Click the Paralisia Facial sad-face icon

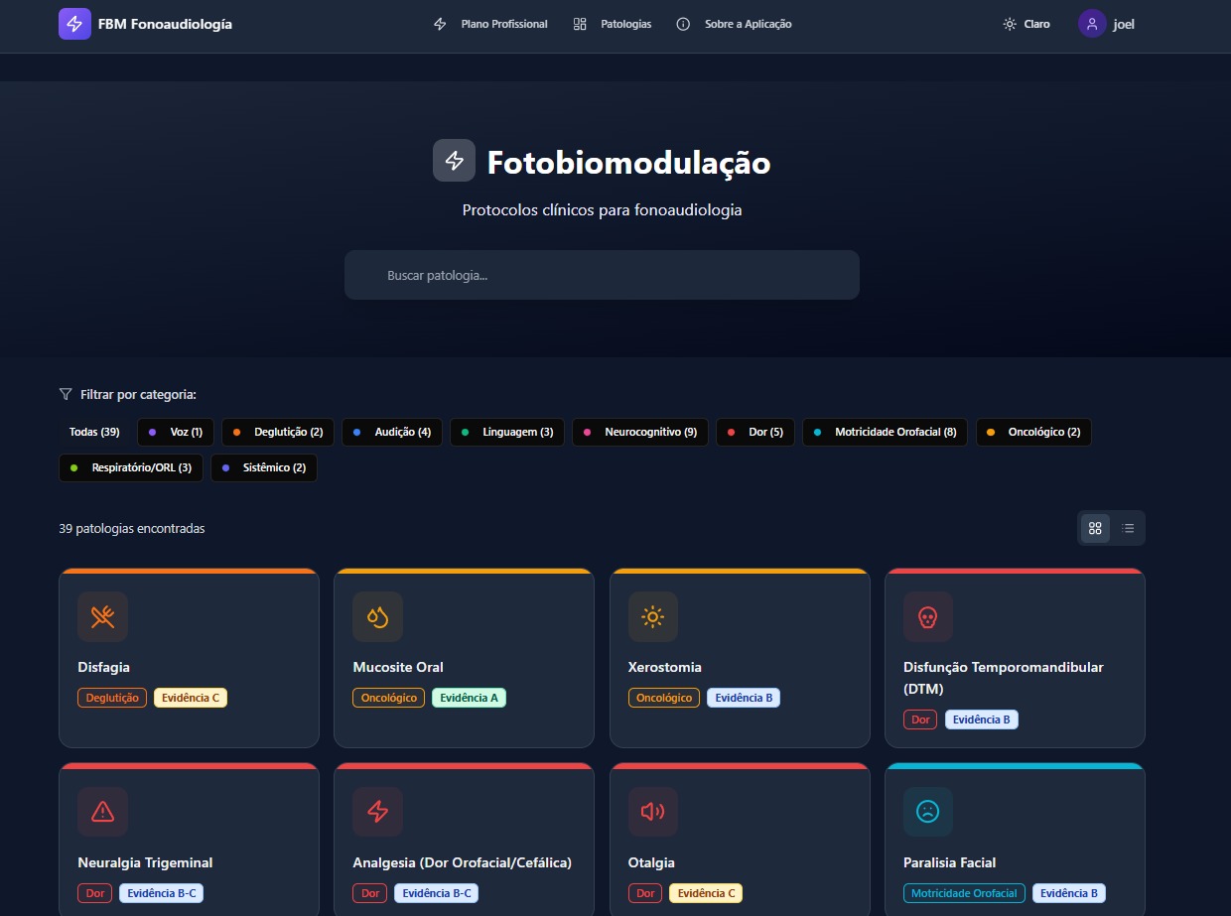927,812
